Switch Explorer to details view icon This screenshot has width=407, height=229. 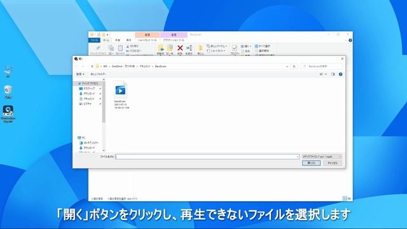tap(345, 198)
